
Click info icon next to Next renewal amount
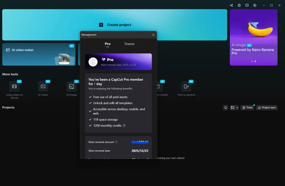click(116, 142)
